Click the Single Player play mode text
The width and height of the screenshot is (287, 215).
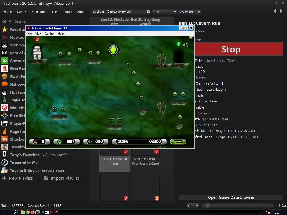coord(208,101)
